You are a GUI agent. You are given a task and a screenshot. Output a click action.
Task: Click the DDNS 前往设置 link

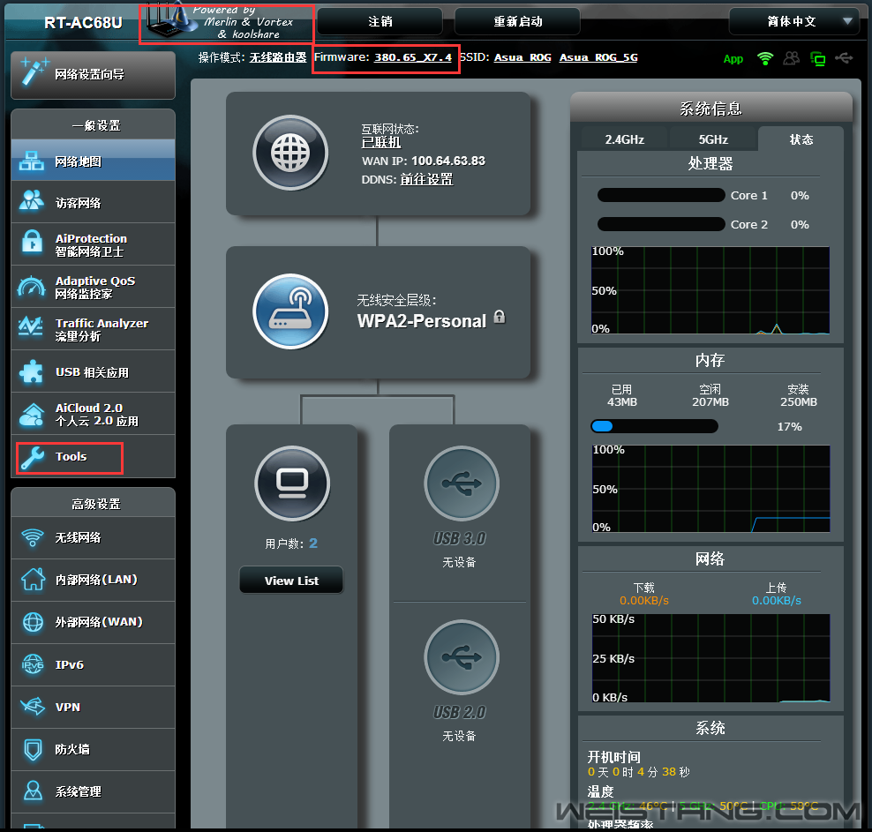point(426,179)
